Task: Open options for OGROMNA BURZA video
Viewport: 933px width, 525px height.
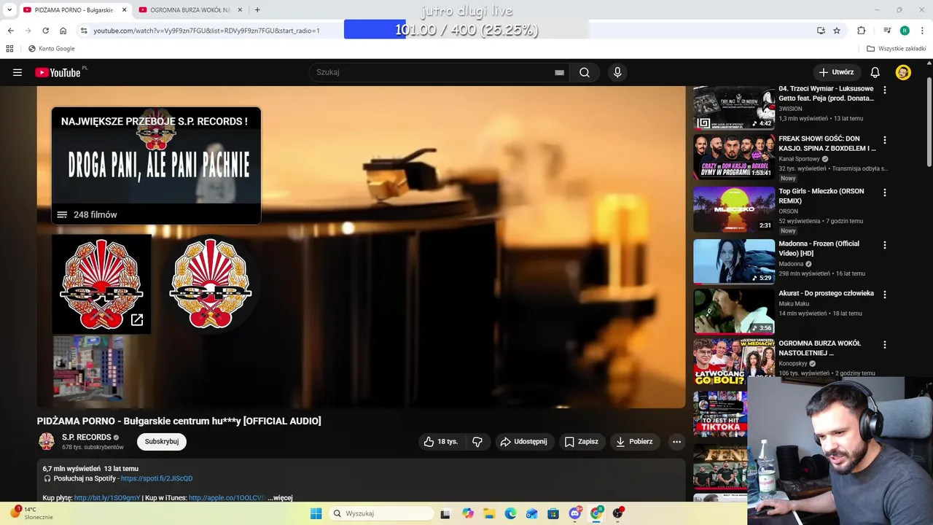Action: pyautogui.click(x=885, y=344)
